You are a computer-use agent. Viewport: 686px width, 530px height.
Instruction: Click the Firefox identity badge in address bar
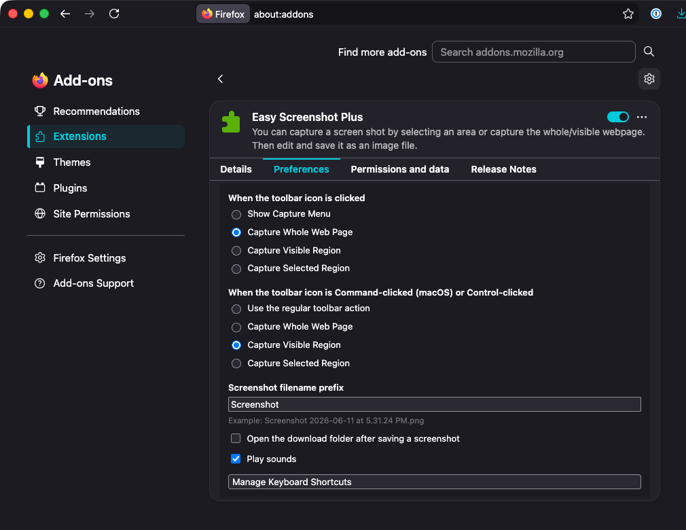click(x=223, y=14)
